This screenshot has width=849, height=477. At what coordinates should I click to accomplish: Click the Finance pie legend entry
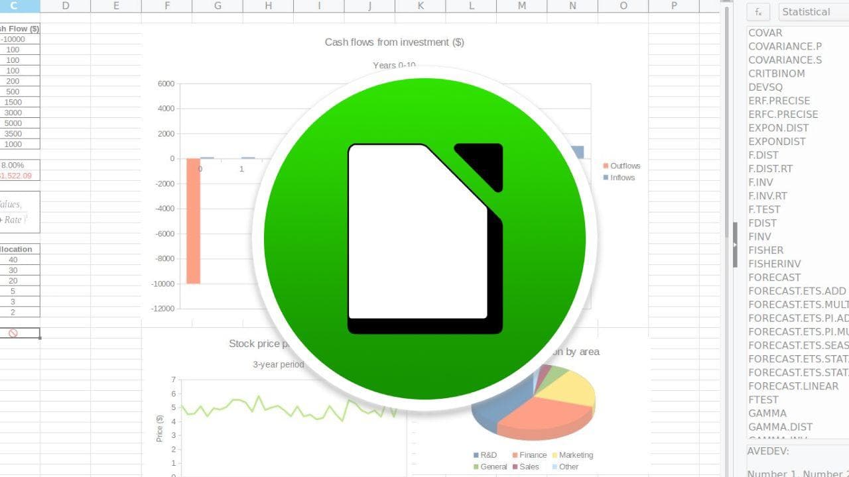[x=529, y=455]
